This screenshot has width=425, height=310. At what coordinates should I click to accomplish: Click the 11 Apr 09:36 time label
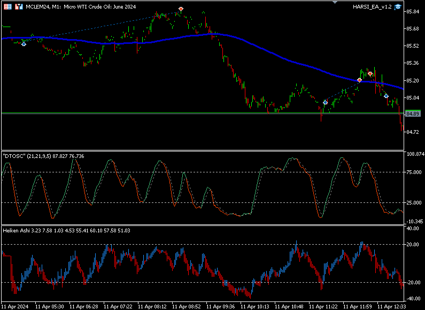click(x=220, y=306)
